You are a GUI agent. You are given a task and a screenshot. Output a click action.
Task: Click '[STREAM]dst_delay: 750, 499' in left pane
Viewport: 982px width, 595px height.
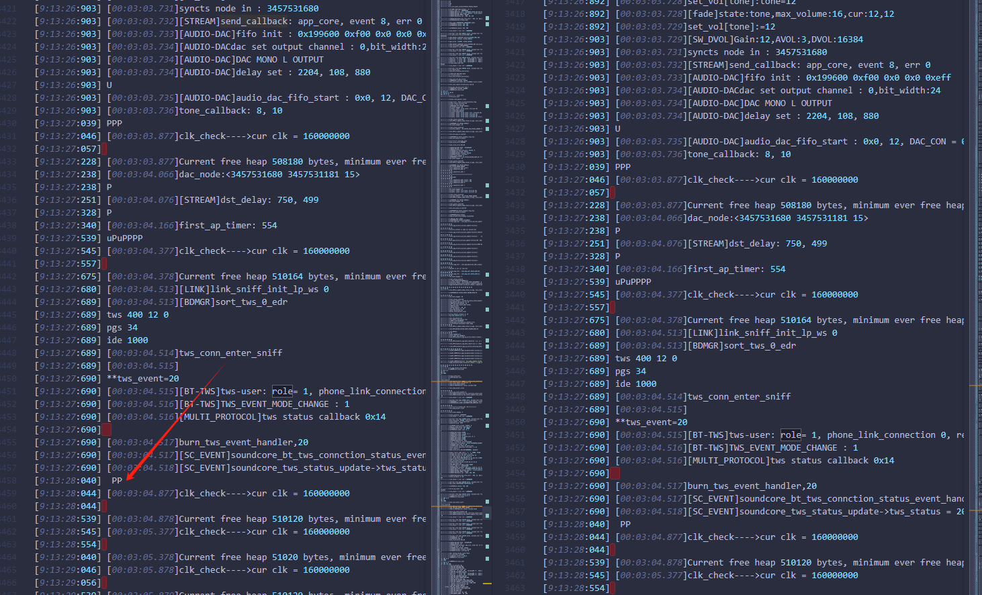click(x=249, y=199)
